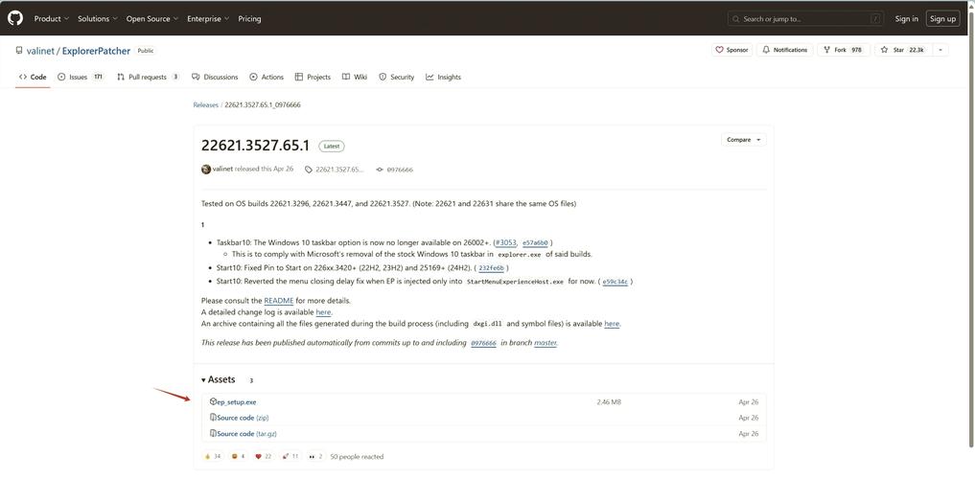Fork the repository
This screenshot has height=479, width=975.
pos(835,50)
